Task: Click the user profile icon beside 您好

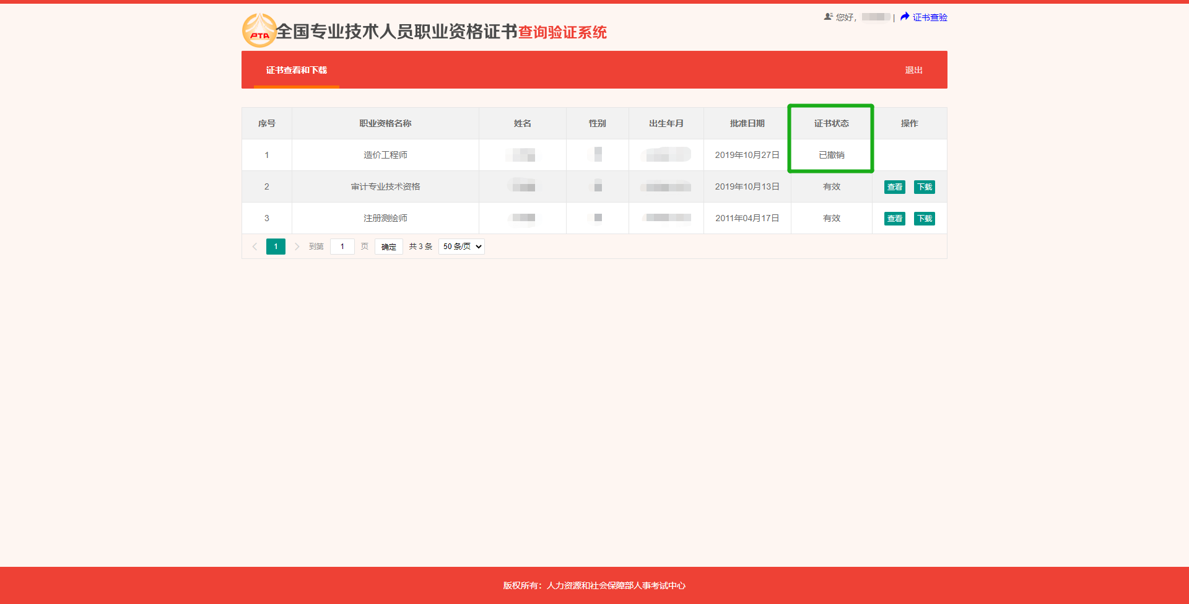Action: (x=828, y=17)
